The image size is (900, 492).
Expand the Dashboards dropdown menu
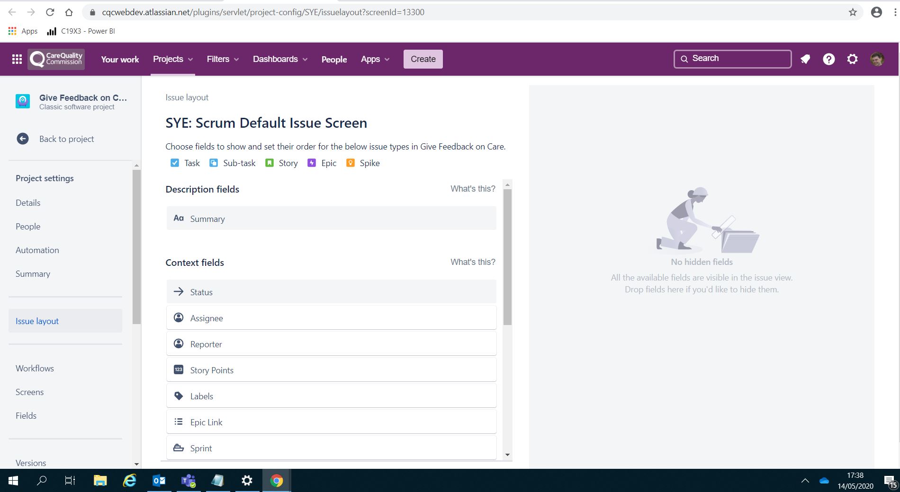[280, 59]
